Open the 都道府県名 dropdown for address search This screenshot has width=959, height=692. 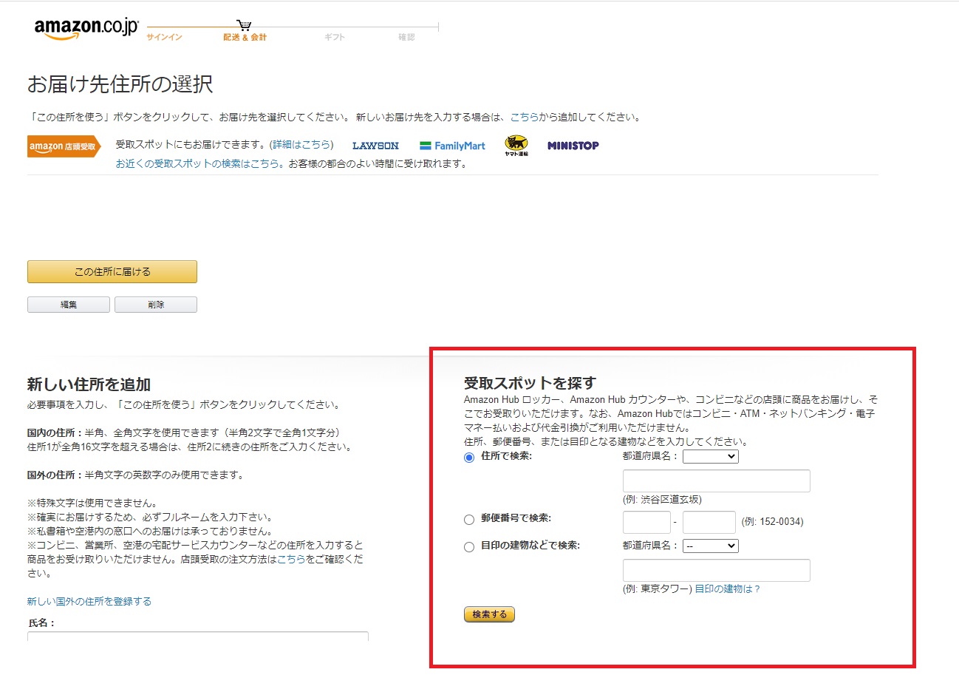click(x=711, y=457)
